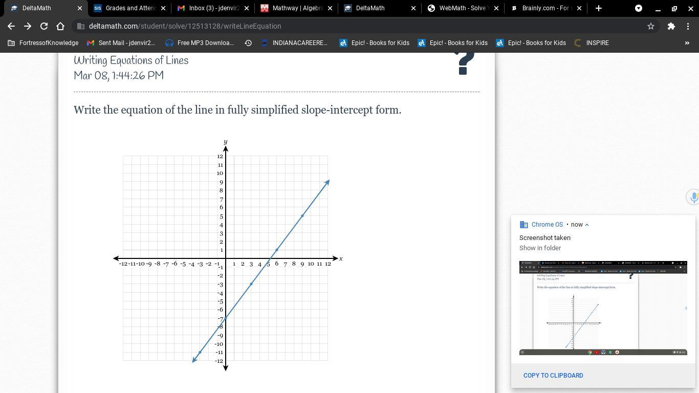Click the y-intercept point at -7
Image resolution: width=699 pixels, height=393 pixels.
coord(226,318)
